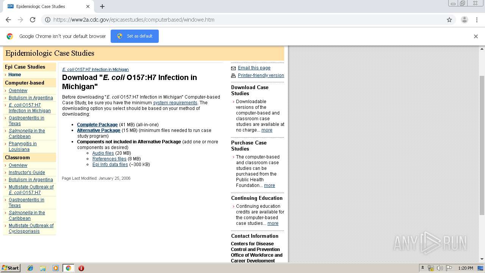Click Set as default button
The image size is (485, 273).
[135, 36]
